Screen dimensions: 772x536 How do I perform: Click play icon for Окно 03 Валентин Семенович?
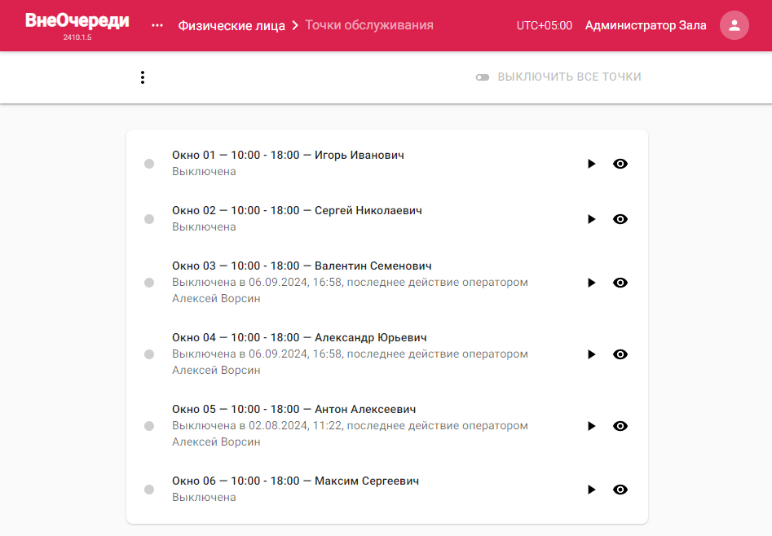pos(591,283)
